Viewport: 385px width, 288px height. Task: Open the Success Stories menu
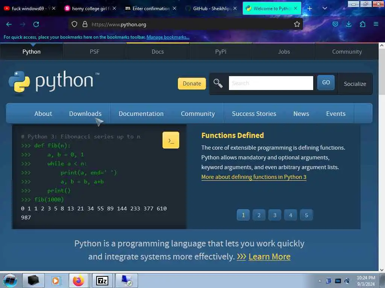click(254, 114)
